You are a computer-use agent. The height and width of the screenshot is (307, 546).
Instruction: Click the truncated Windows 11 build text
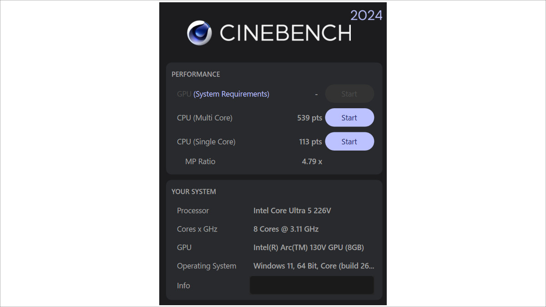point(314,266)
